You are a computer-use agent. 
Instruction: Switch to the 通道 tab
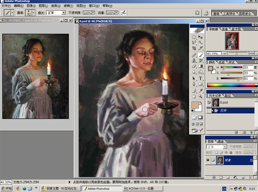click(x=220, y=141)
